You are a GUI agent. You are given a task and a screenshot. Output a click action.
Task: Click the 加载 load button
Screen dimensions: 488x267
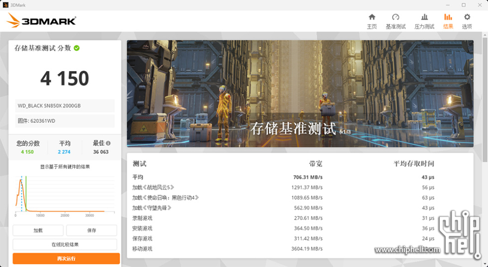click(x=38, y=230)
